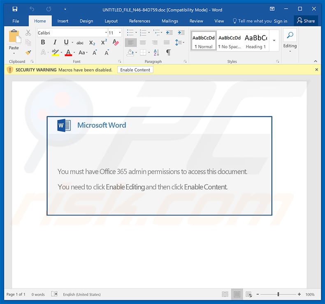Viewport: 325px width, 304px height.
Task: Expand the Paste options arrow
Action: [x=14, y=53]
